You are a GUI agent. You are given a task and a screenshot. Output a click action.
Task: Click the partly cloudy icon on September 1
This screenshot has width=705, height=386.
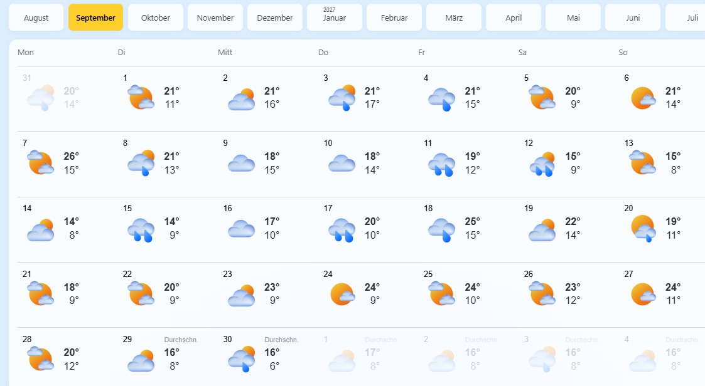point(141,97)
